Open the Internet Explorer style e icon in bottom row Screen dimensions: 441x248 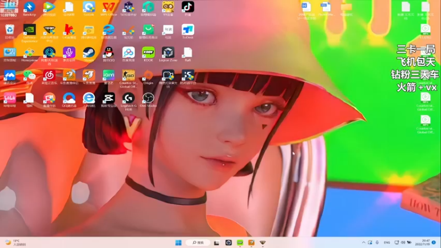click(89, 100)
